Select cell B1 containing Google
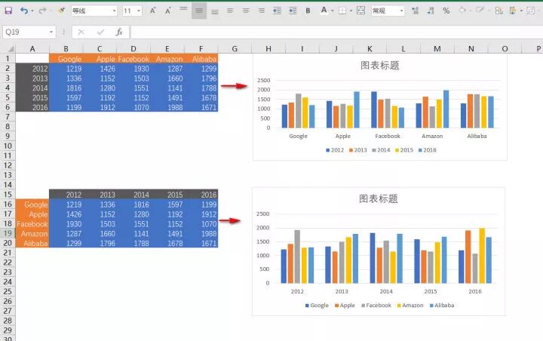This screenshot has width=543, height=341. 66,59
